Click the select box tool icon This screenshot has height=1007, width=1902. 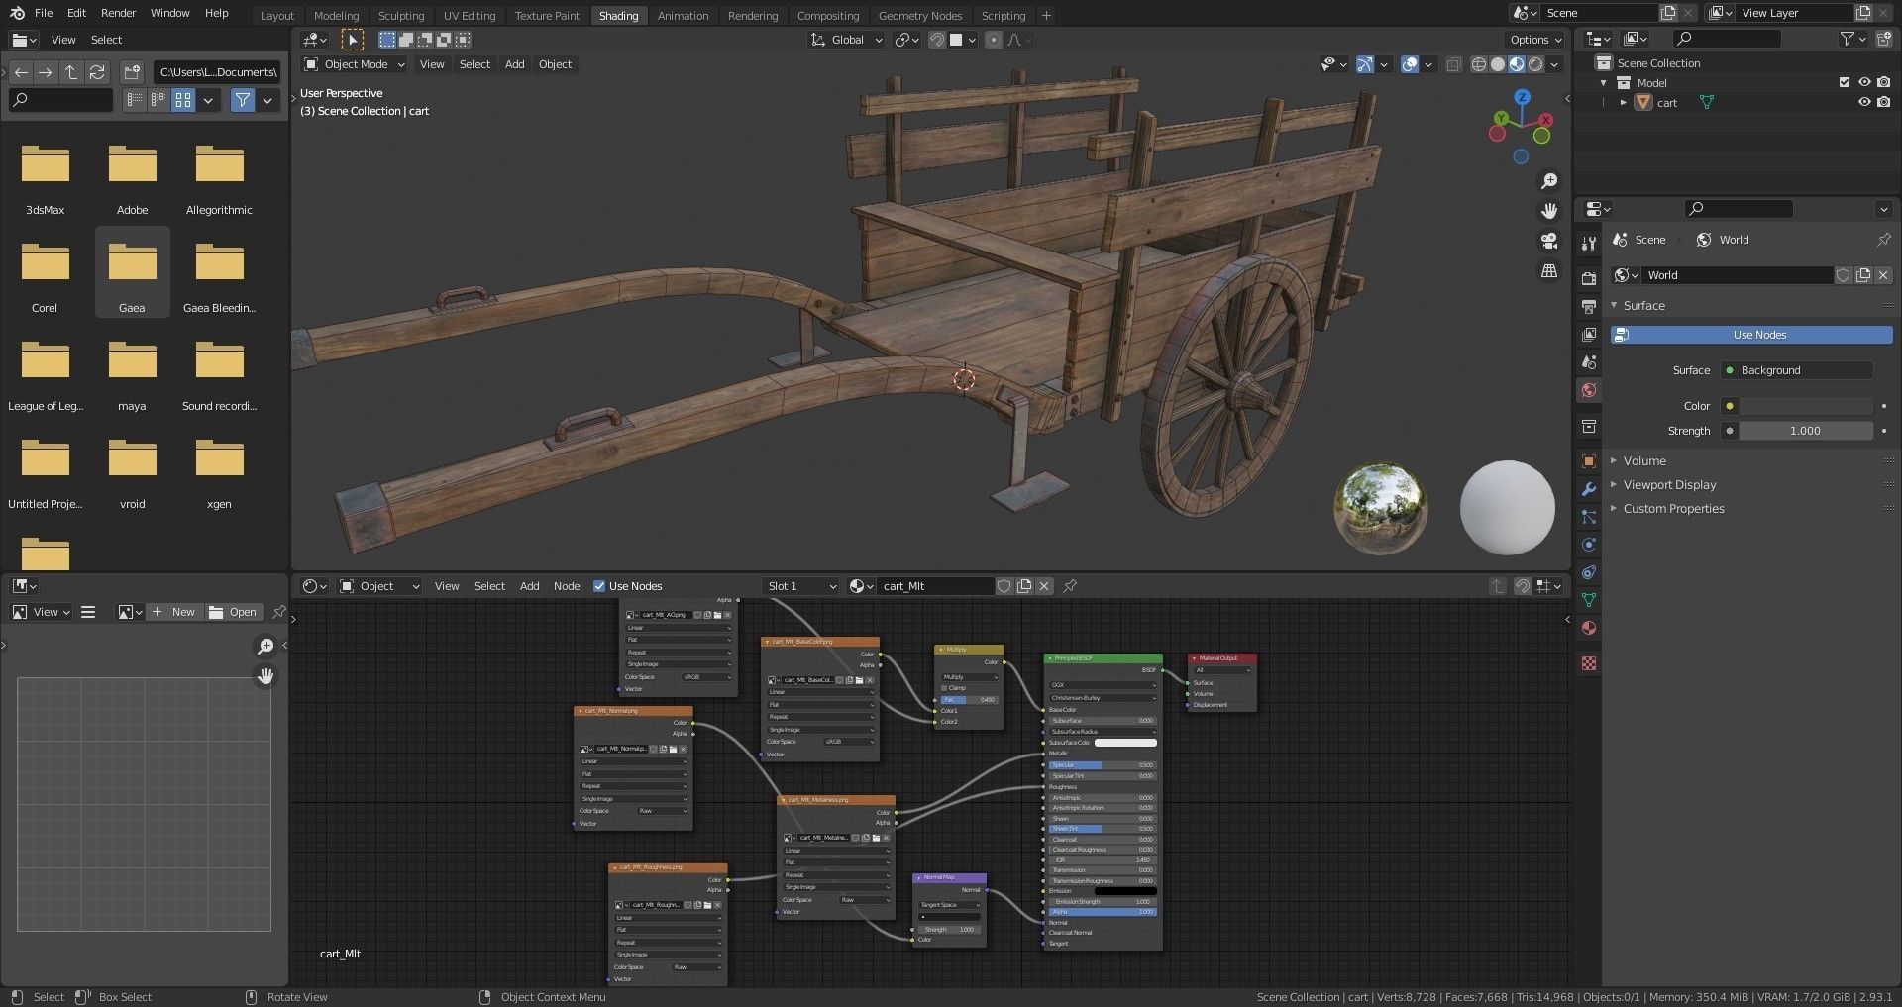tap(352, 40)
